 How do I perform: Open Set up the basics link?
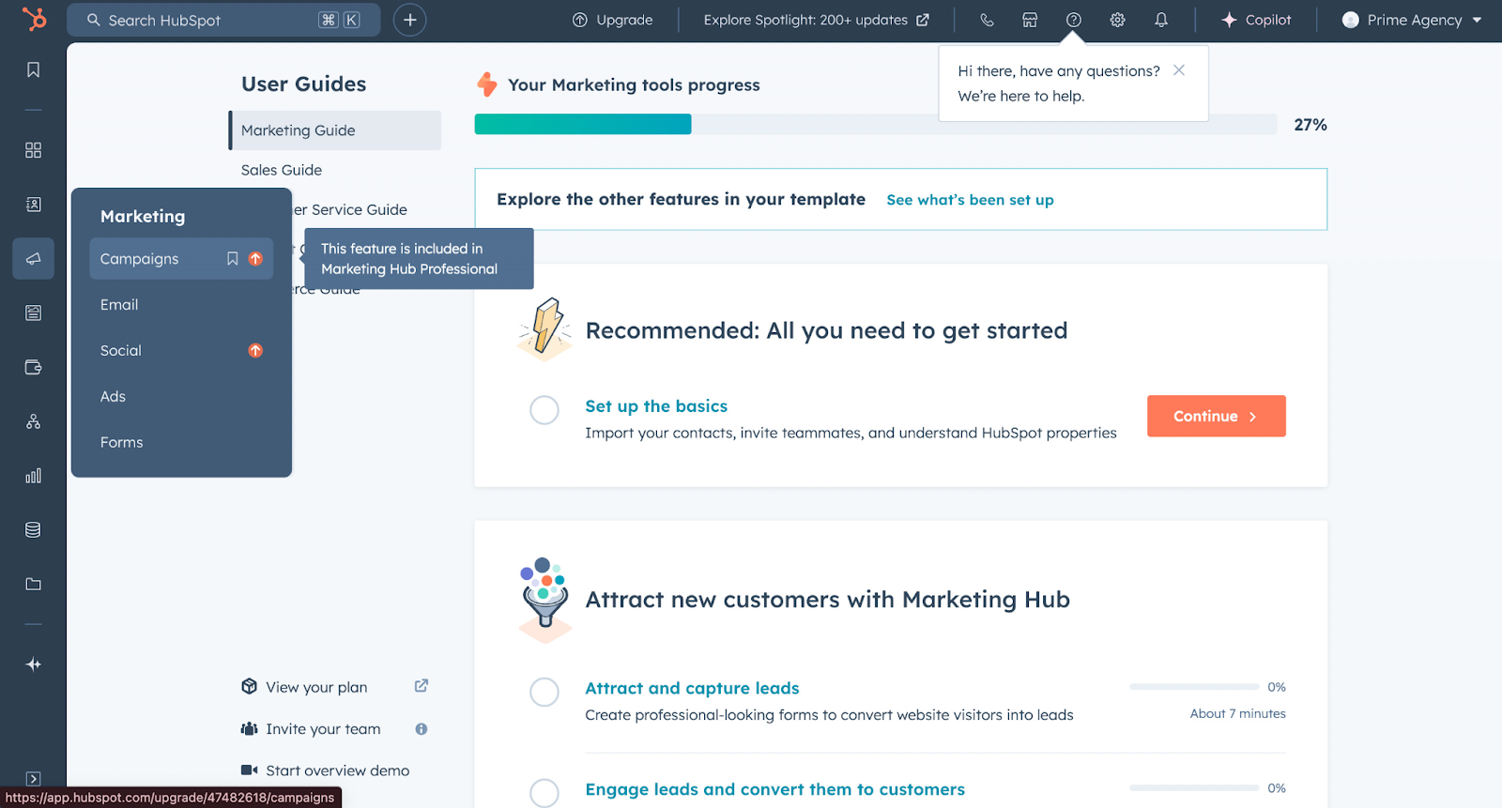pyautogui.click(x=656, y=406)
